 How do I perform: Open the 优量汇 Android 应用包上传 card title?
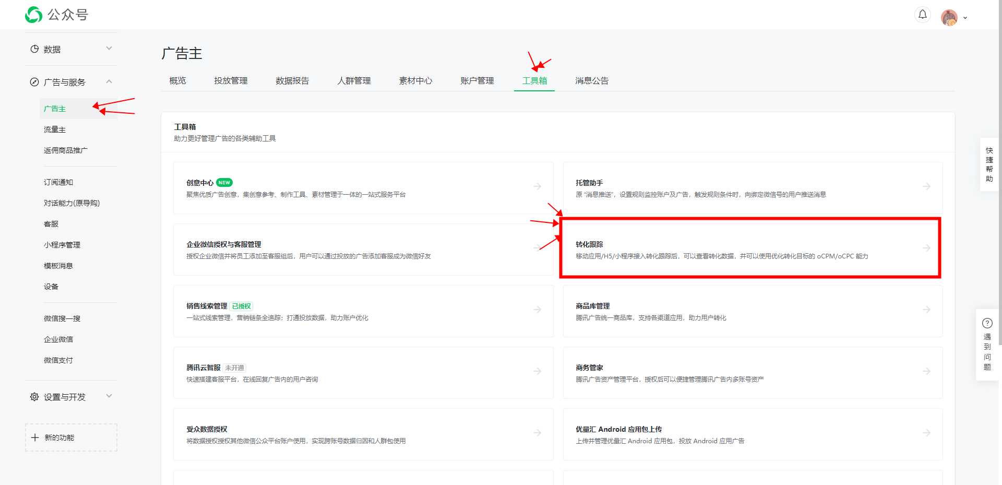618,429
